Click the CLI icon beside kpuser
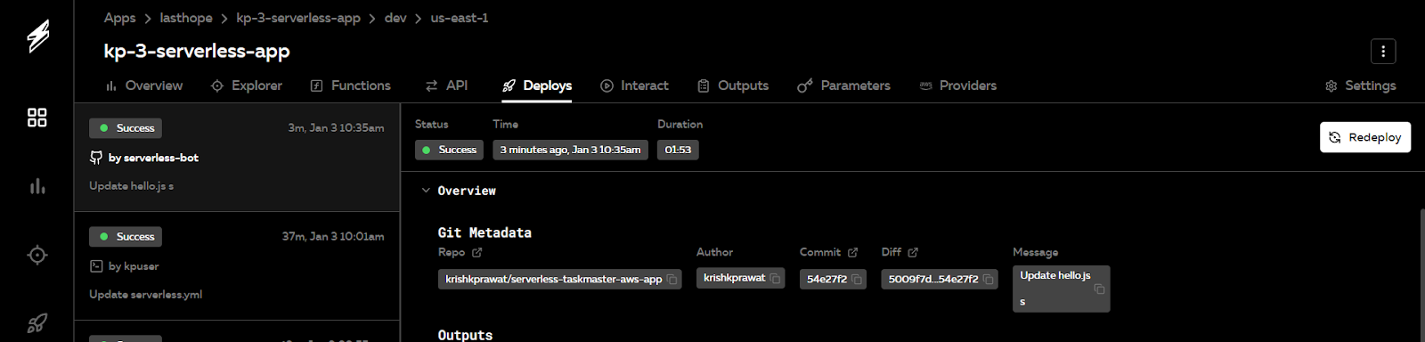 tap(96, 266)
